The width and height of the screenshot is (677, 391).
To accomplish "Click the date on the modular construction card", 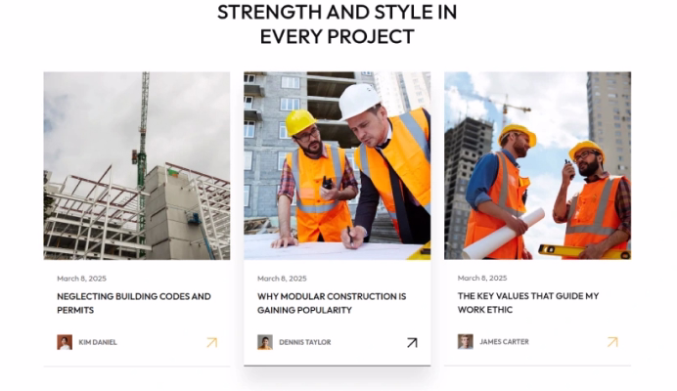I will [x=282, y=279].
